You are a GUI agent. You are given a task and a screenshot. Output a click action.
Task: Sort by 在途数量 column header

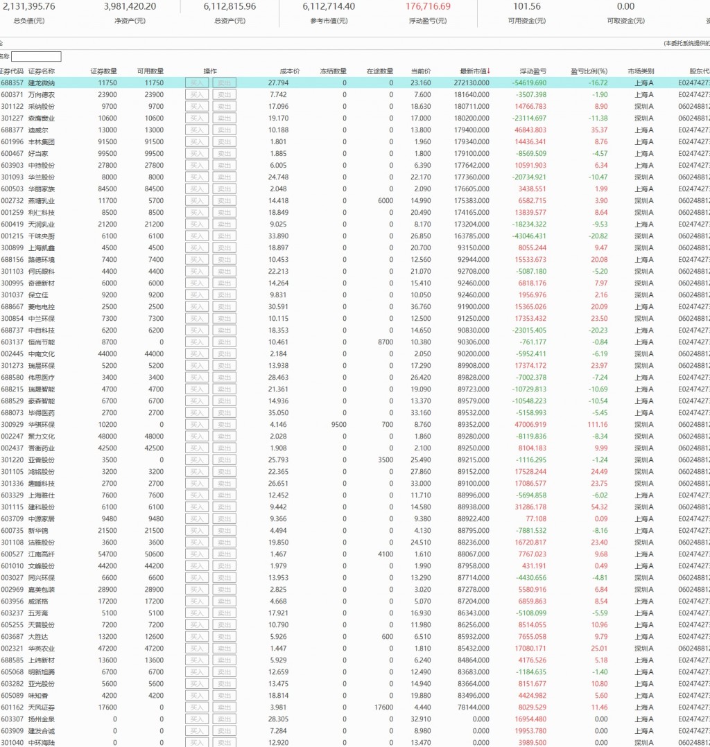point(379,71)
